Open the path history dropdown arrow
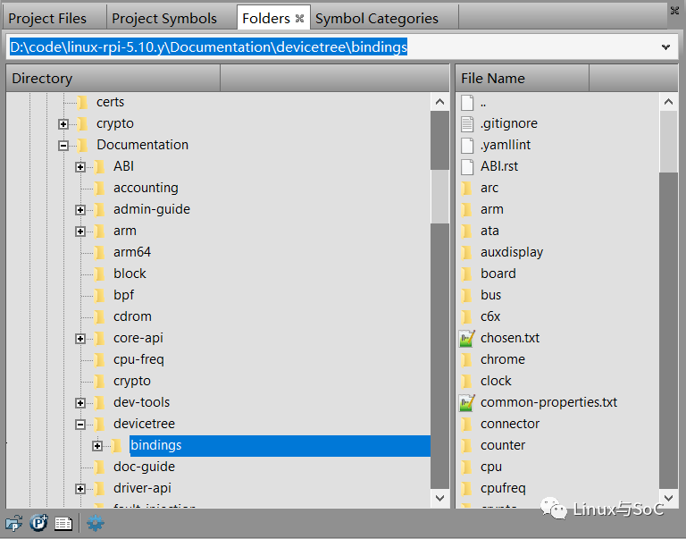Image resolution: width=686 pixels, height=539 pixels. tap(665, 46)
